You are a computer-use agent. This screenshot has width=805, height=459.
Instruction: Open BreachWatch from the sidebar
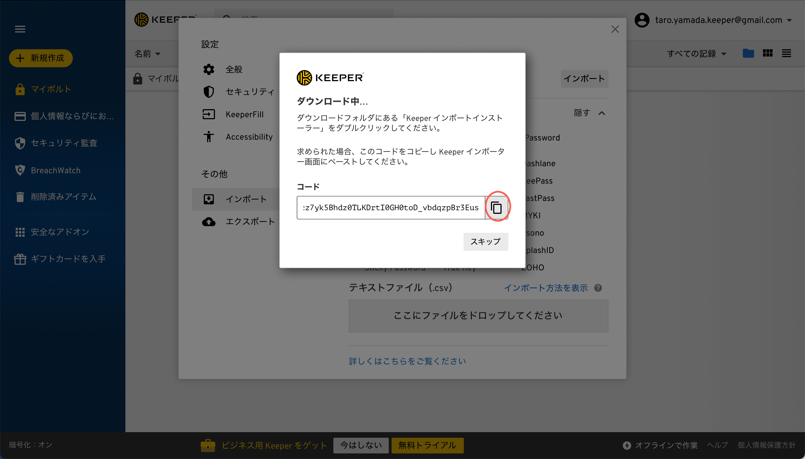[55, 170]
